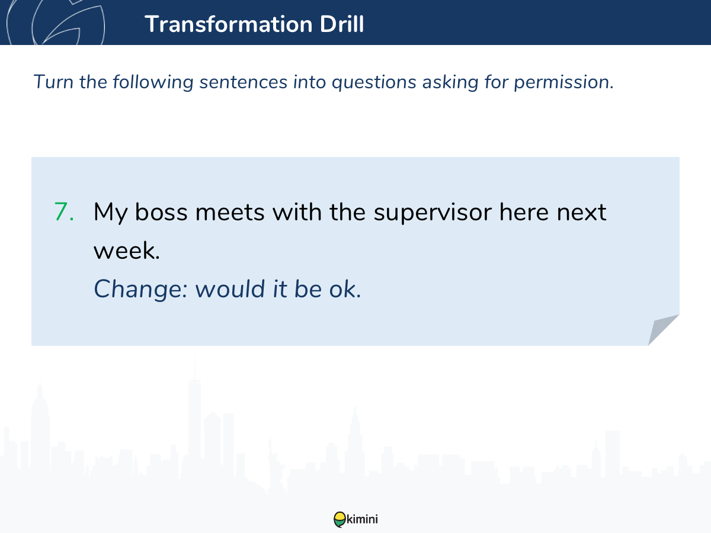Click the "kimini" brand text at bottom

(x=362, y=519)
